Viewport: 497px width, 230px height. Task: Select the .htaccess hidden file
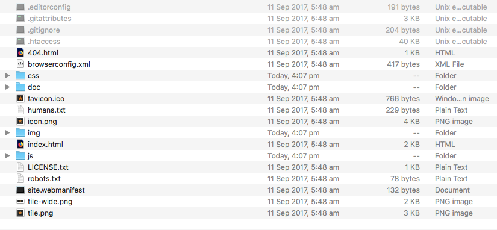(248, 42)
